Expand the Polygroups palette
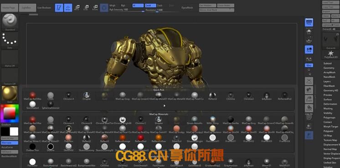 (329, 118)
